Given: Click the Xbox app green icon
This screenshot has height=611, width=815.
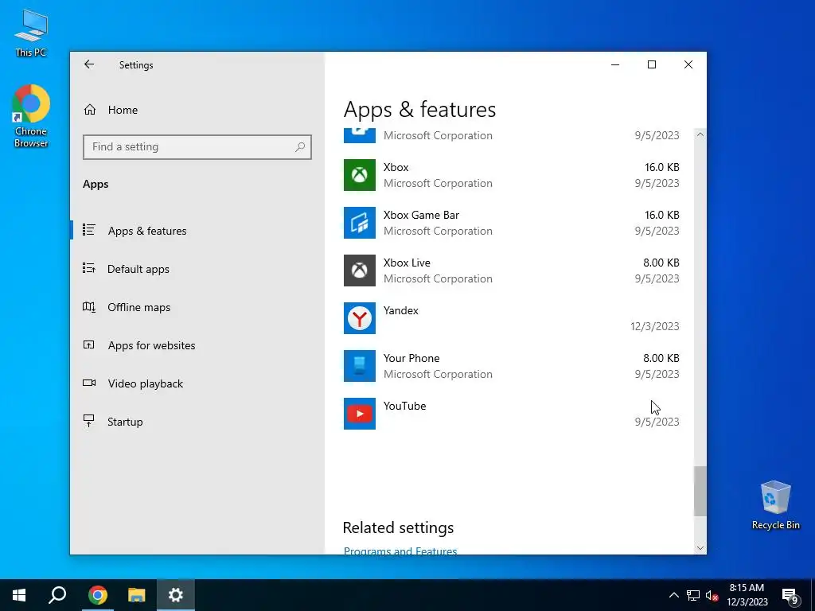Looking at the screenshot, I should [x=359, y=175].
